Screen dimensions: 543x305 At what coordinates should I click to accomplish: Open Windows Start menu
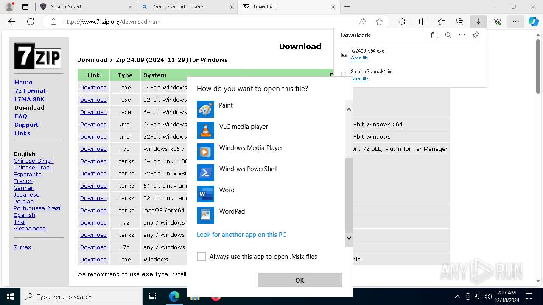10,297
